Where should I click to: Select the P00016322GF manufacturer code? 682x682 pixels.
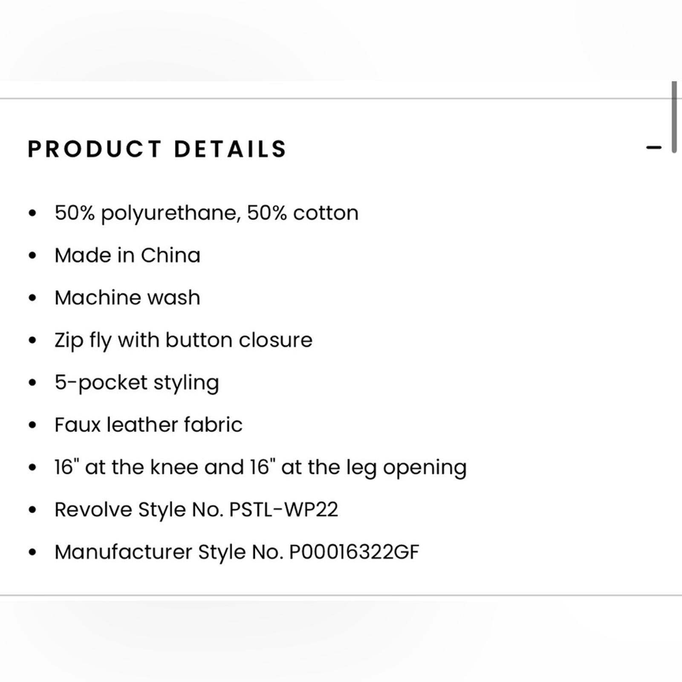[x=354, y=552]
